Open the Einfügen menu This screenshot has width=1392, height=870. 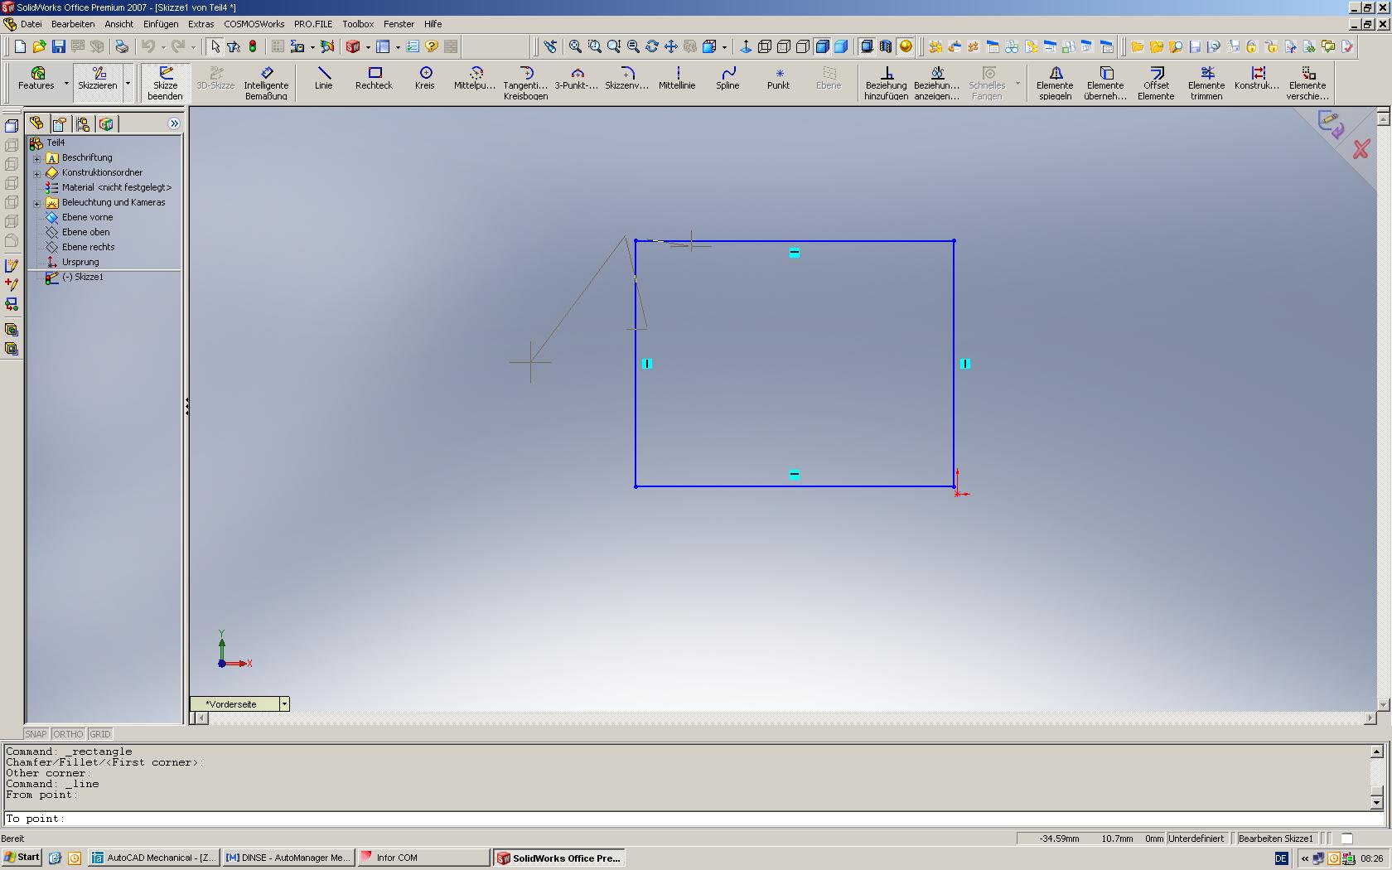(x=161, y=24)
